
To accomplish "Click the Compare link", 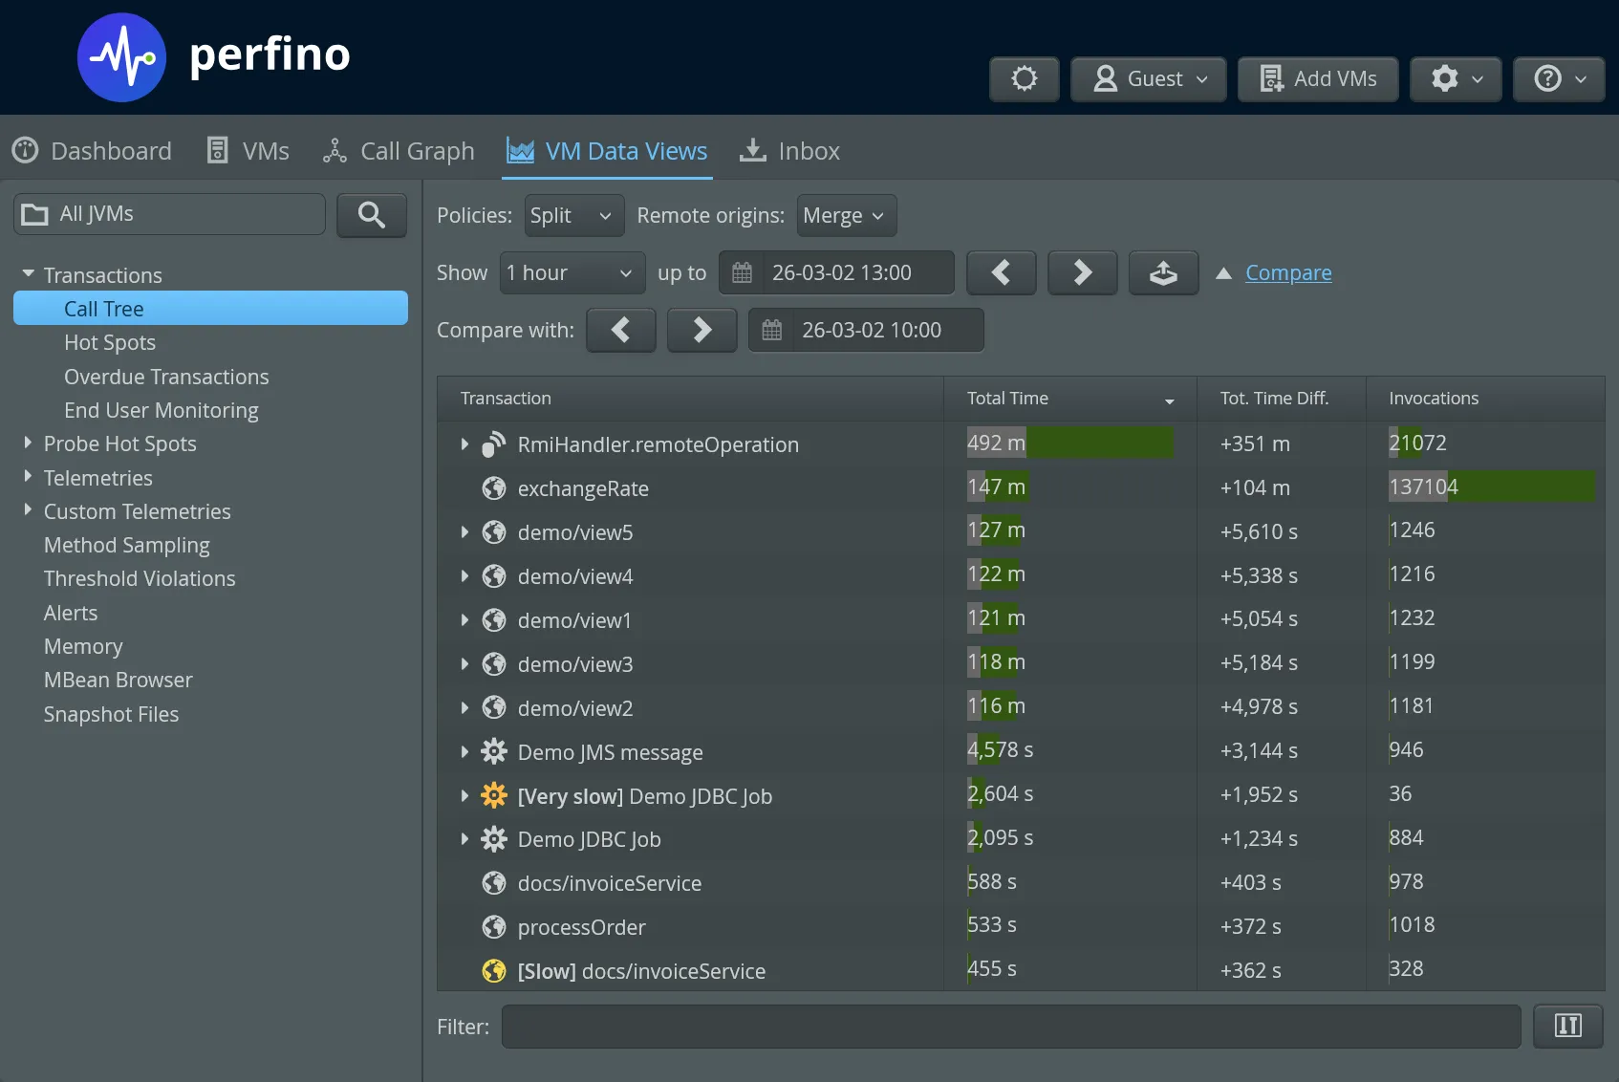I will (1287, 272).
